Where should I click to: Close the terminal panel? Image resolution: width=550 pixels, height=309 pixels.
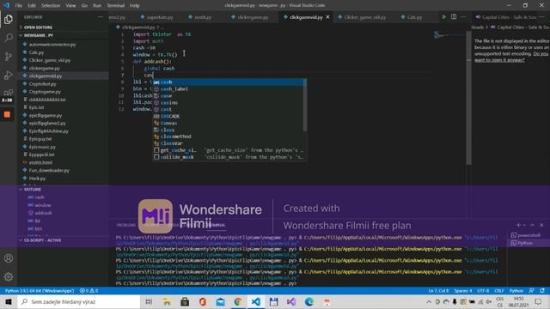(541, 225)
